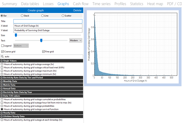Screen dimensions: 182x123
Task: Expand the Monthly Data section
Action: tap(2, 82)
